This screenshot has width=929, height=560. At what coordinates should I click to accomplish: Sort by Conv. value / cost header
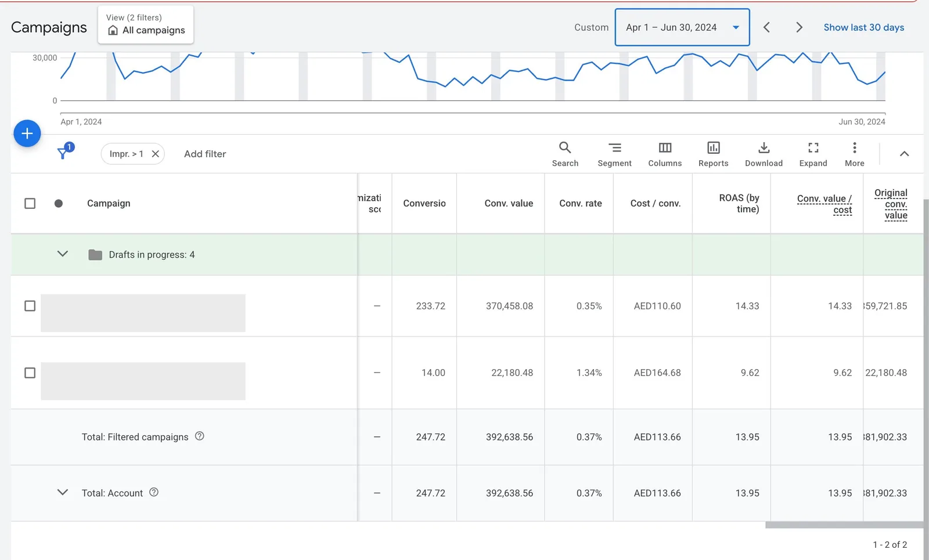824,204
